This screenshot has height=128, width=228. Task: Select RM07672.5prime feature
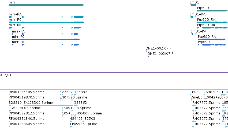(206, 113)
